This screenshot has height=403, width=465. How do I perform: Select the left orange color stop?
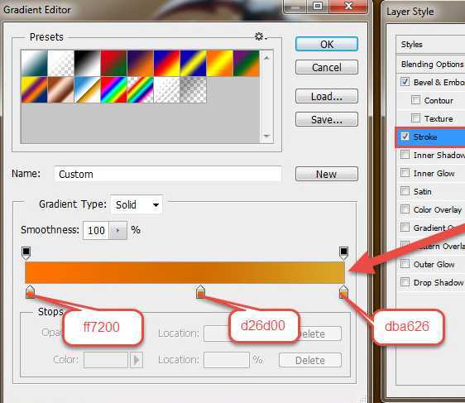pos(30,292)
